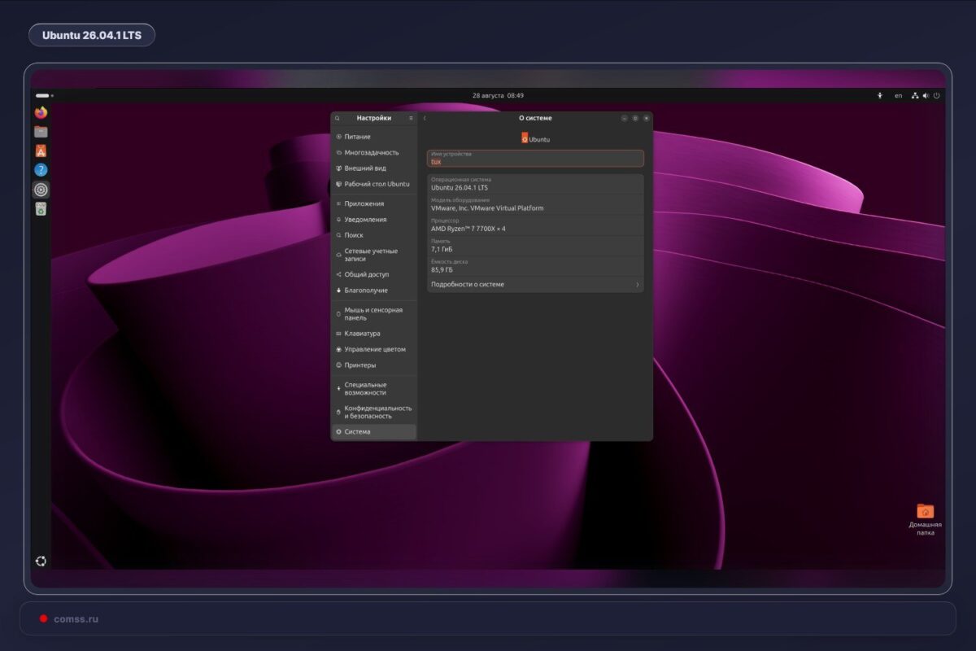Select Питание in the sidebar

(374, 137)
